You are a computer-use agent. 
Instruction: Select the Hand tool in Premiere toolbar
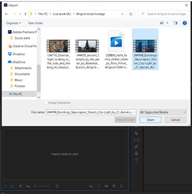click(x=136, y=153)
